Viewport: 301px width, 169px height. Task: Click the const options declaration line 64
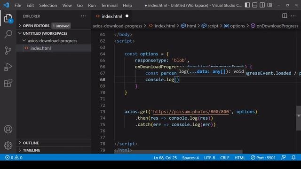[x=146, y=54]
